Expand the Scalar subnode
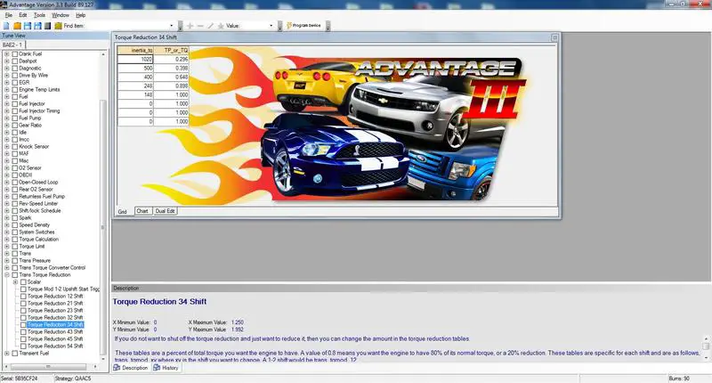This screenshot has width=712, height=383. (15, 281)
